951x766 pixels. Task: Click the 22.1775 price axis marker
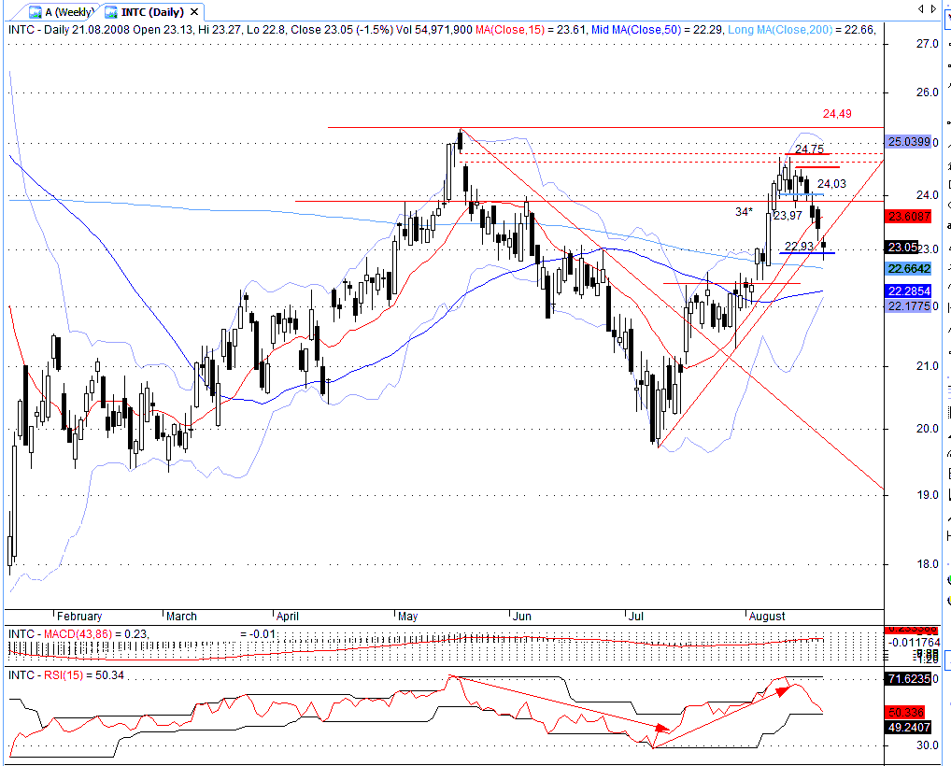pyautogui.click(x=908, y=306)
